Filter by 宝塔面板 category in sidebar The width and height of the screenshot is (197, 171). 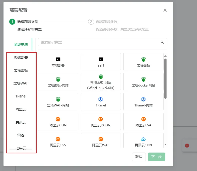point(21,70)
